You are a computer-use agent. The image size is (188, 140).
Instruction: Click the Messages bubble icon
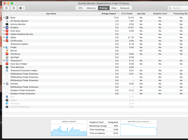[7, 103]
